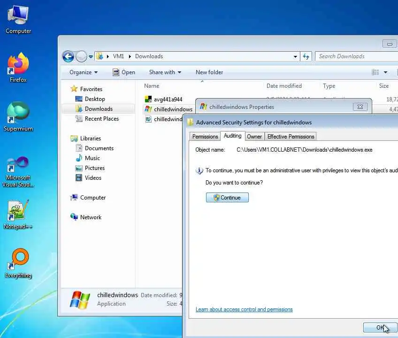
Task: Select the chilledwindows application file
Action: point(168,109)
